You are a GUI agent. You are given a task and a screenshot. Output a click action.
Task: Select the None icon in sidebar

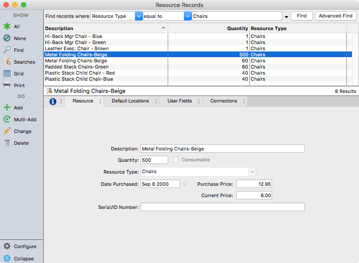(7, 38)
